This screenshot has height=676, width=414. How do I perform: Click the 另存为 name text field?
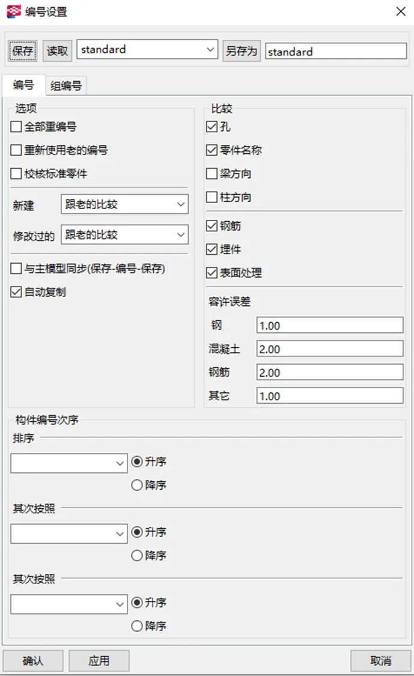[x=336, y=52]
